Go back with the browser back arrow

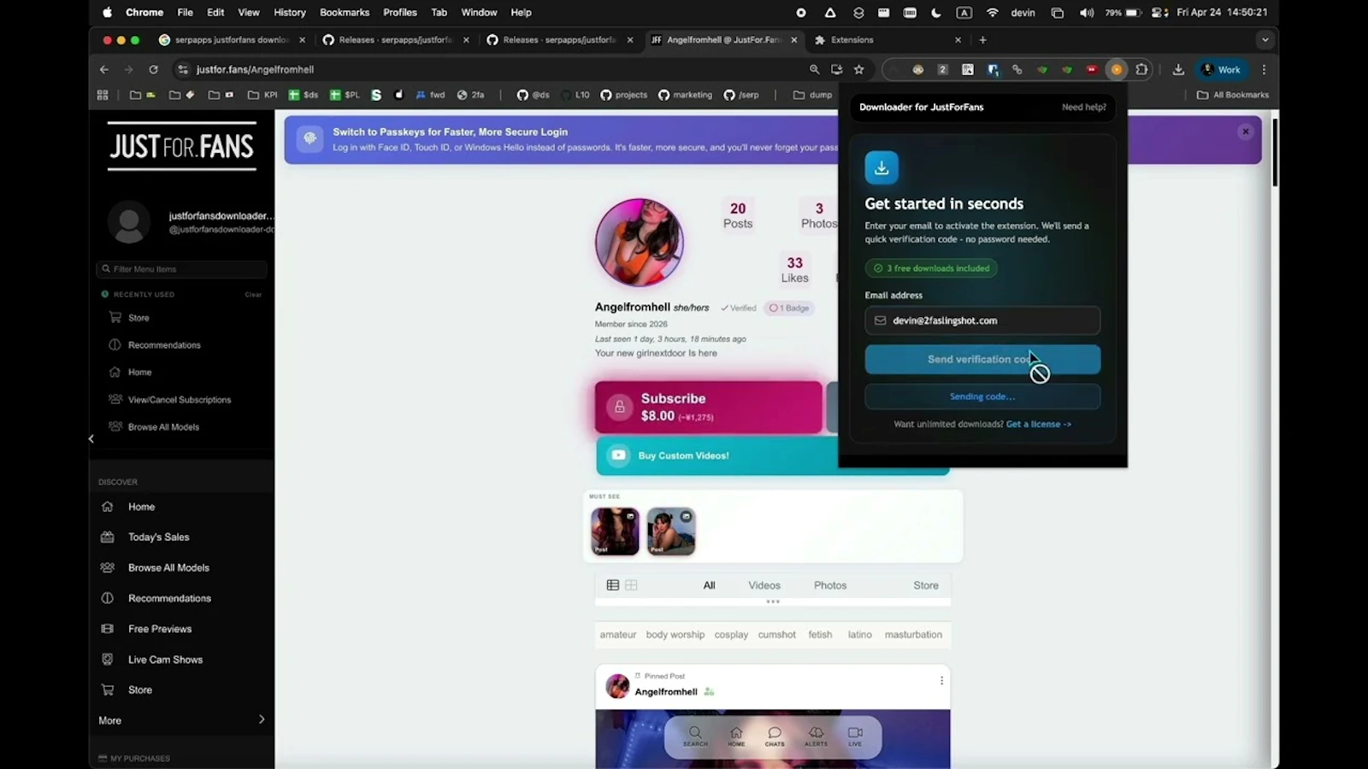[x=104, y=70]
